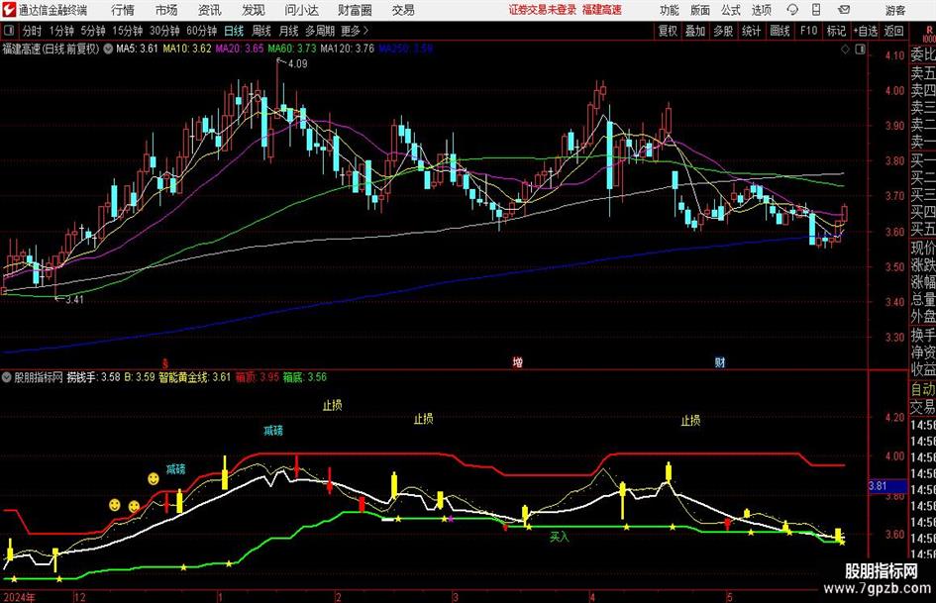This screenshot has height=603, width=936.
Task: Click the red 福建高速 title link
Action: tap(602, 10)
